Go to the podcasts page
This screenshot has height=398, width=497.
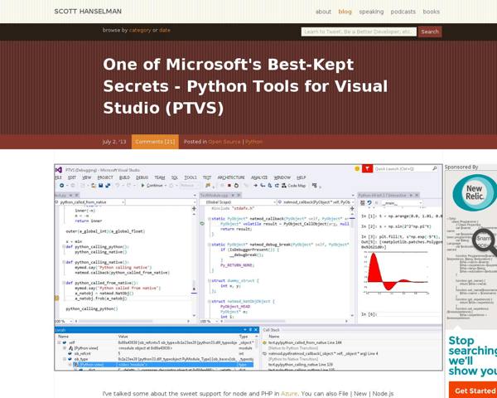403,12
